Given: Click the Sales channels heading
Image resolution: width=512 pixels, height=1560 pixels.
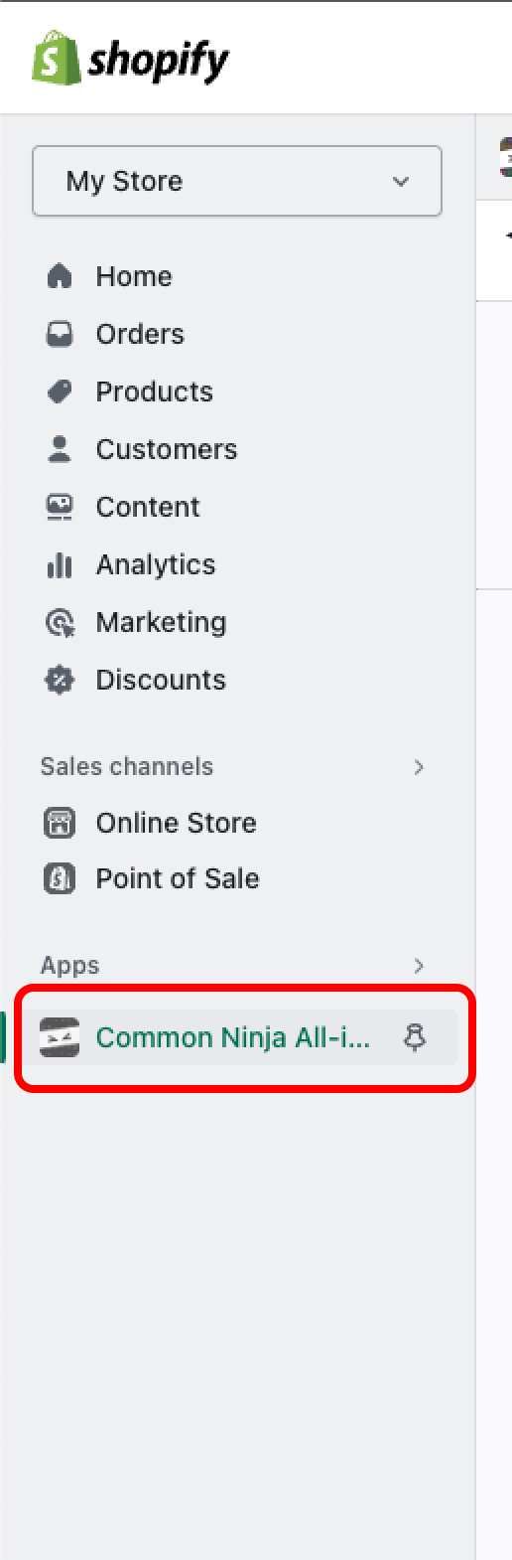Looking at the screenshot, I should [x=127, y=766].
